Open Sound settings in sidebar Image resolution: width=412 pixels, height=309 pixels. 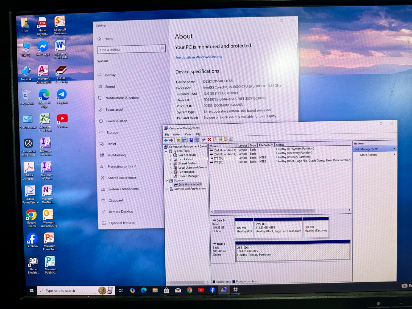[x=107, y=87]
